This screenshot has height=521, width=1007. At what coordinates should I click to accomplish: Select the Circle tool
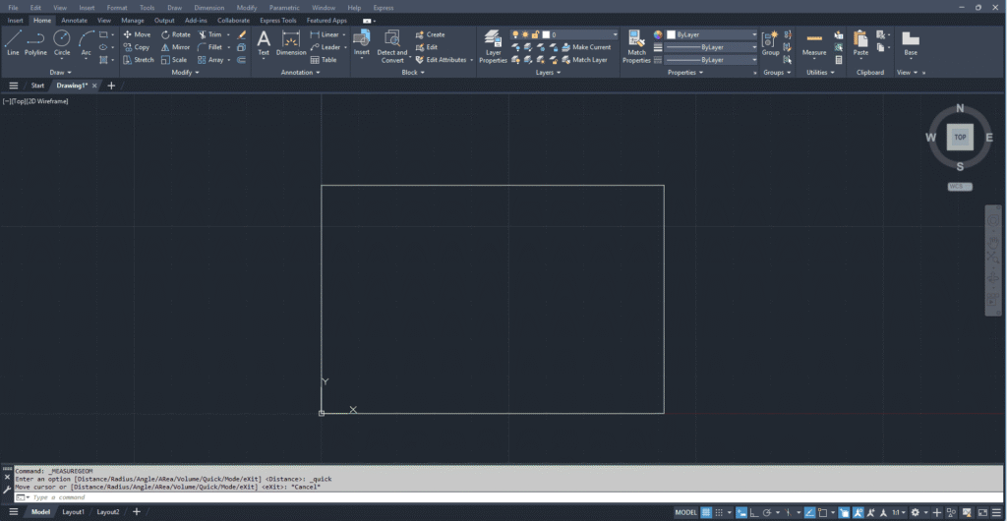click(62, 43)
